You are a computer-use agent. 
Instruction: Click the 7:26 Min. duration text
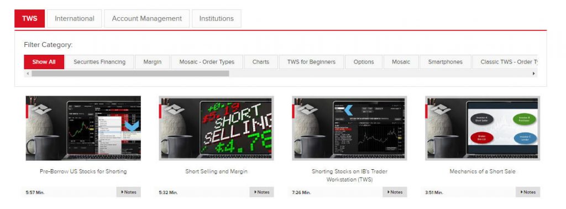(x=301, y=192)
